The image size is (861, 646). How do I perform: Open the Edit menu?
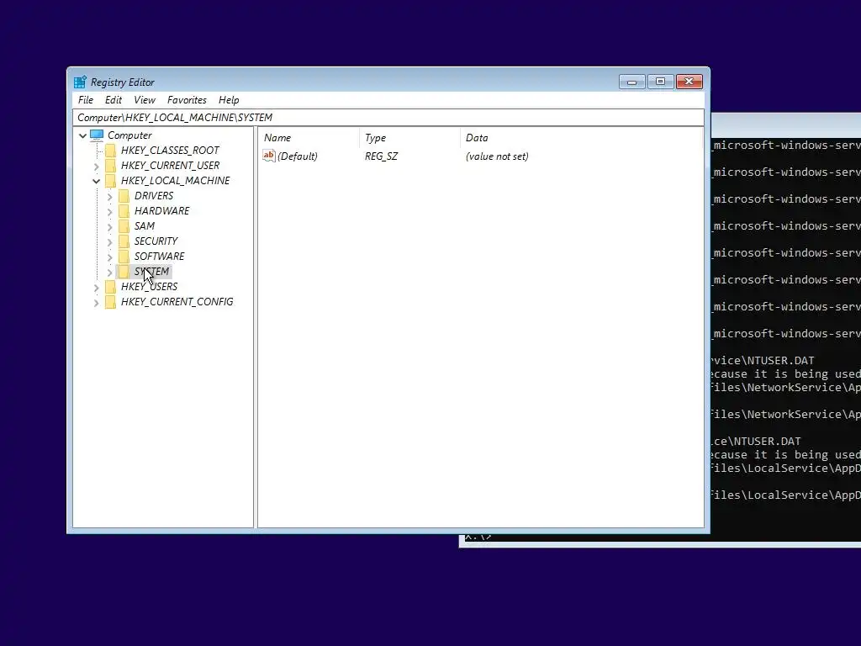[114, 100]
